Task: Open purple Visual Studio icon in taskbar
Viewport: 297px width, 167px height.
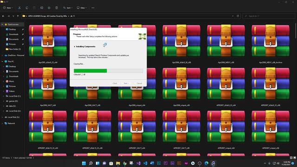Action: click(x=138, y=163)
